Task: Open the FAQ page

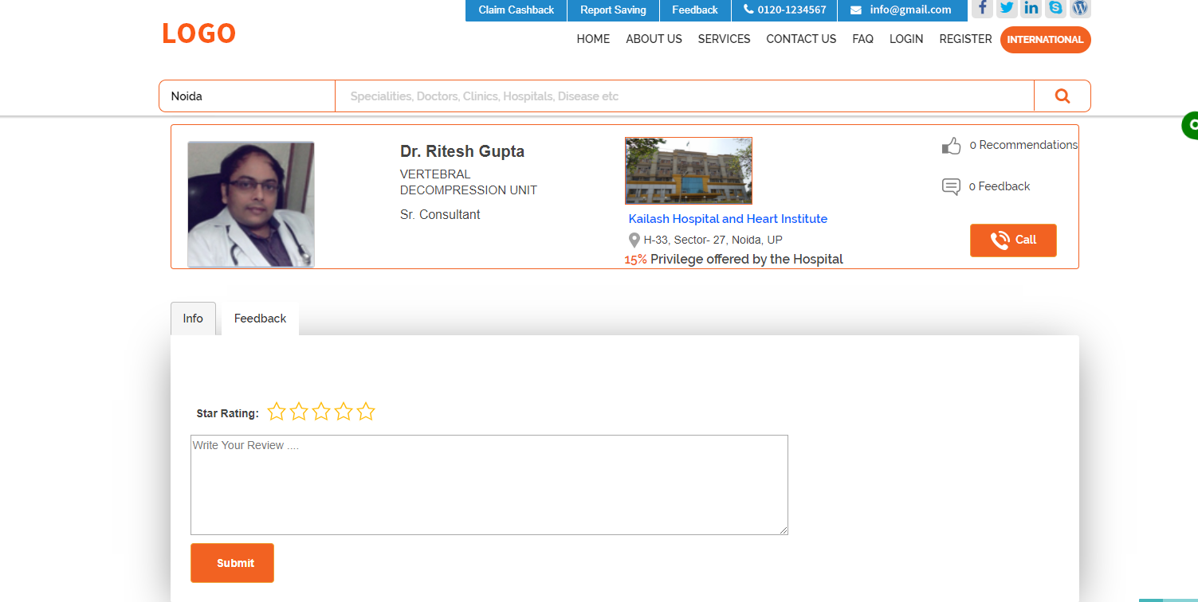Action: pyautogui.click(x=862, y=38)
